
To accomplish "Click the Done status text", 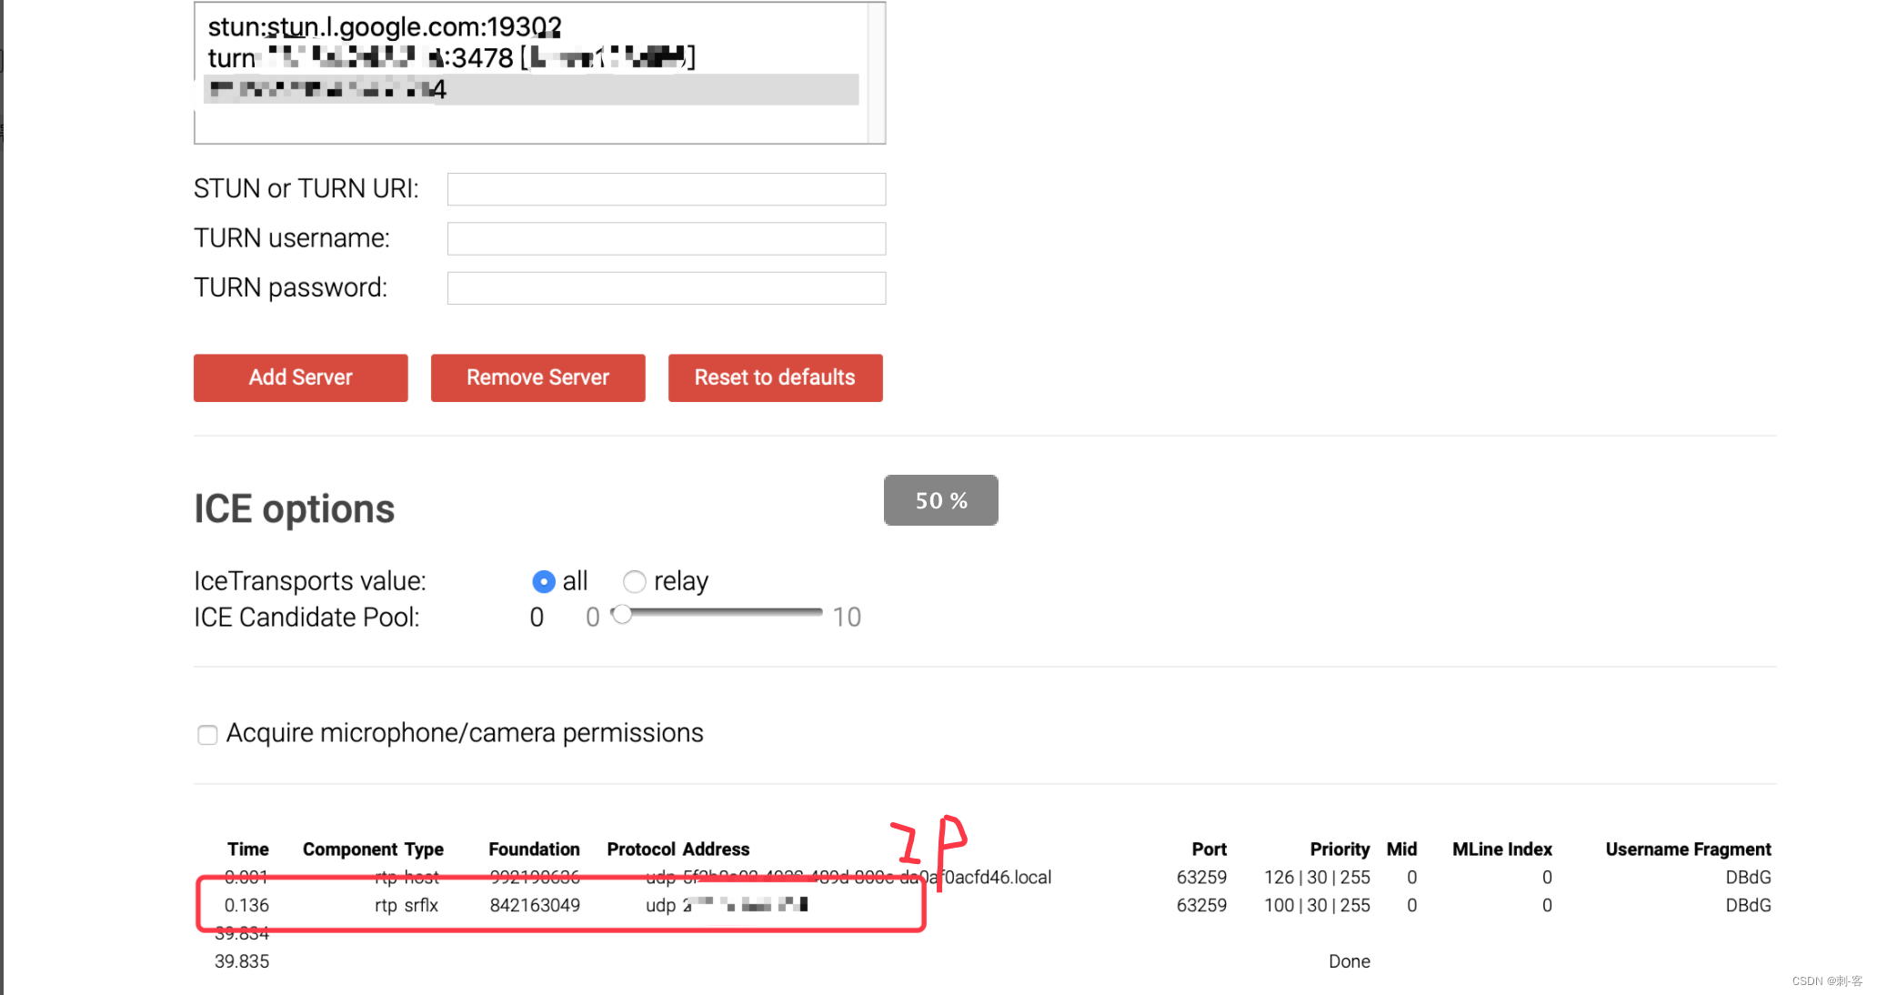I will (1349, 961).
